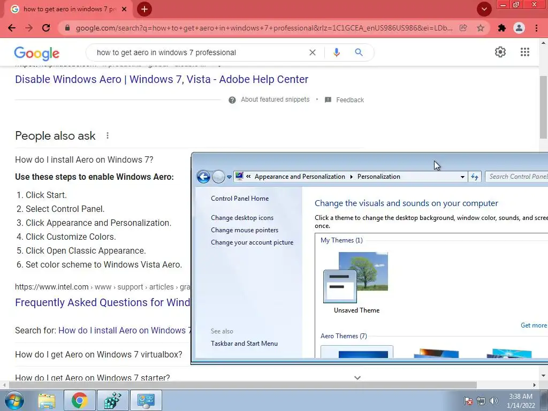Viewport: 548px width, 411px height.
Task: Click the Google search input field
Action: (199, 52)
